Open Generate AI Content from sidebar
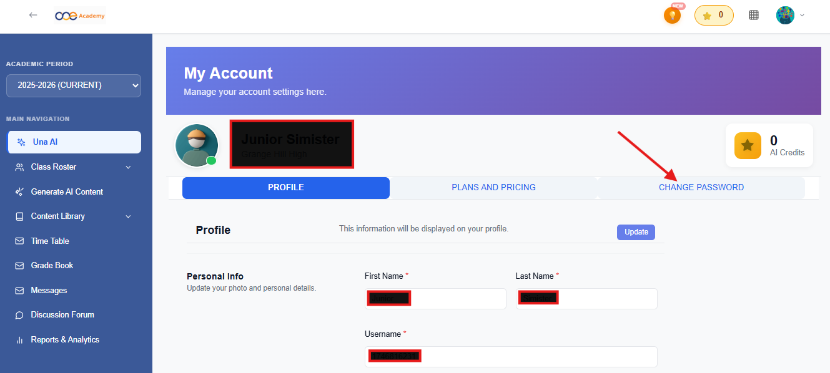The height and width of the screenshot is (373, 830). [67, 191]
